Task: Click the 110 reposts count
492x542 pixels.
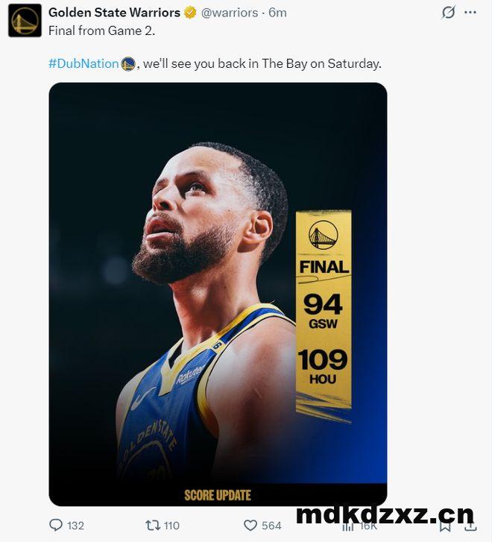Action: [x=171, y=526]
